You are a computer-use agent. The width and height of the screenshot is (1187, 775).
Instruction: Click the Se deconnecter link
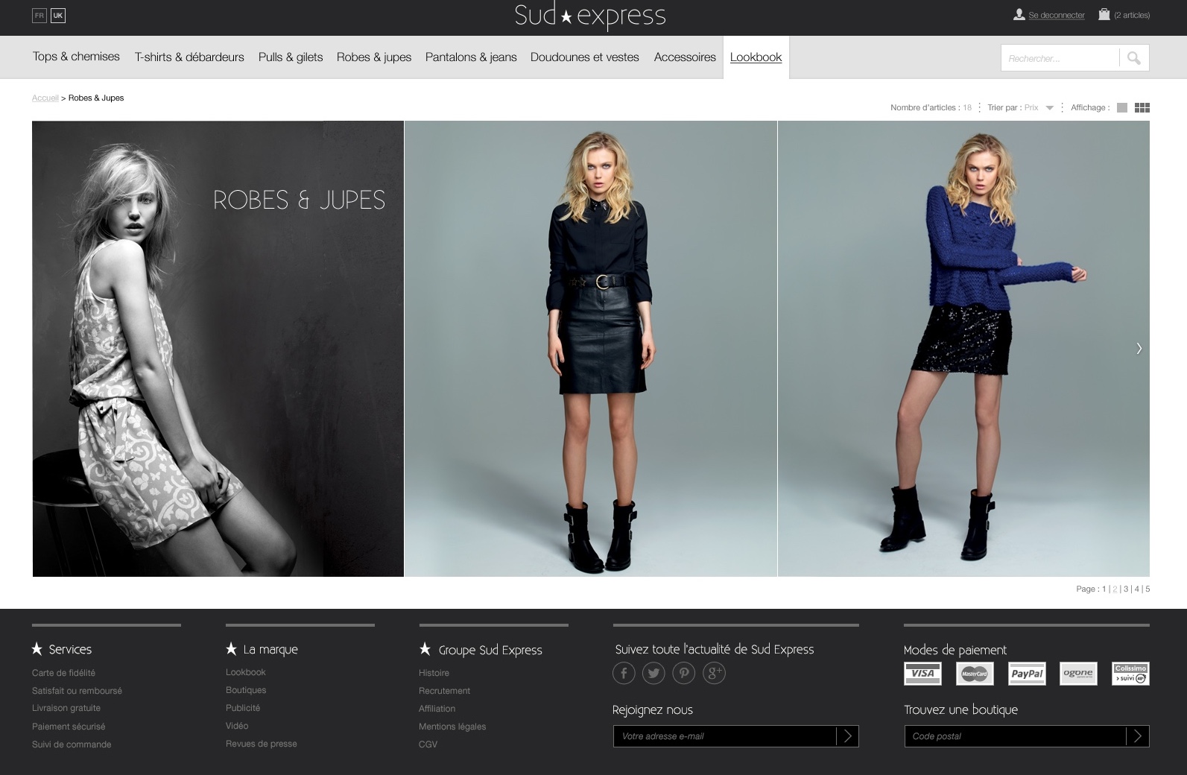(1056, 16)
